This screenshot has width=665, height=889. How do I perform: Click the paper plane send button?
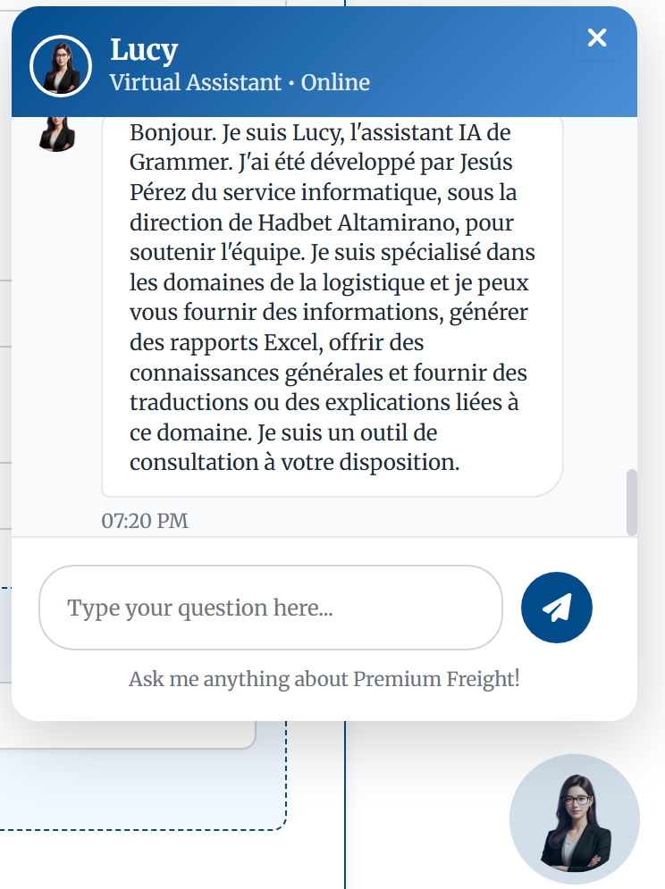point(556,608)
